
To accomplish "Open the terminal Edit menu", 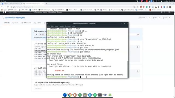I will pos(52,26).
